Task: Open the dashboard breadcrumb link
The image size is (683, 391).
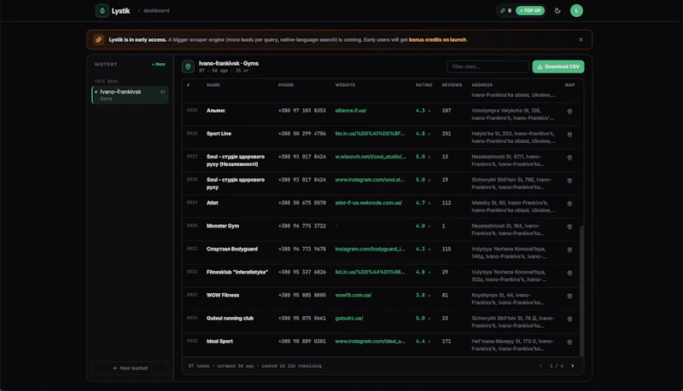Action: pyautogui.click(x=156, y=11)
